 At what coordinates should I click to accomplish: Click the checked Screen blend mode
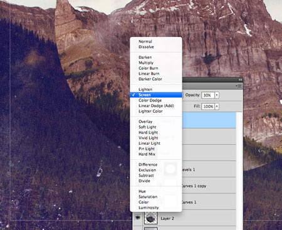156,95
